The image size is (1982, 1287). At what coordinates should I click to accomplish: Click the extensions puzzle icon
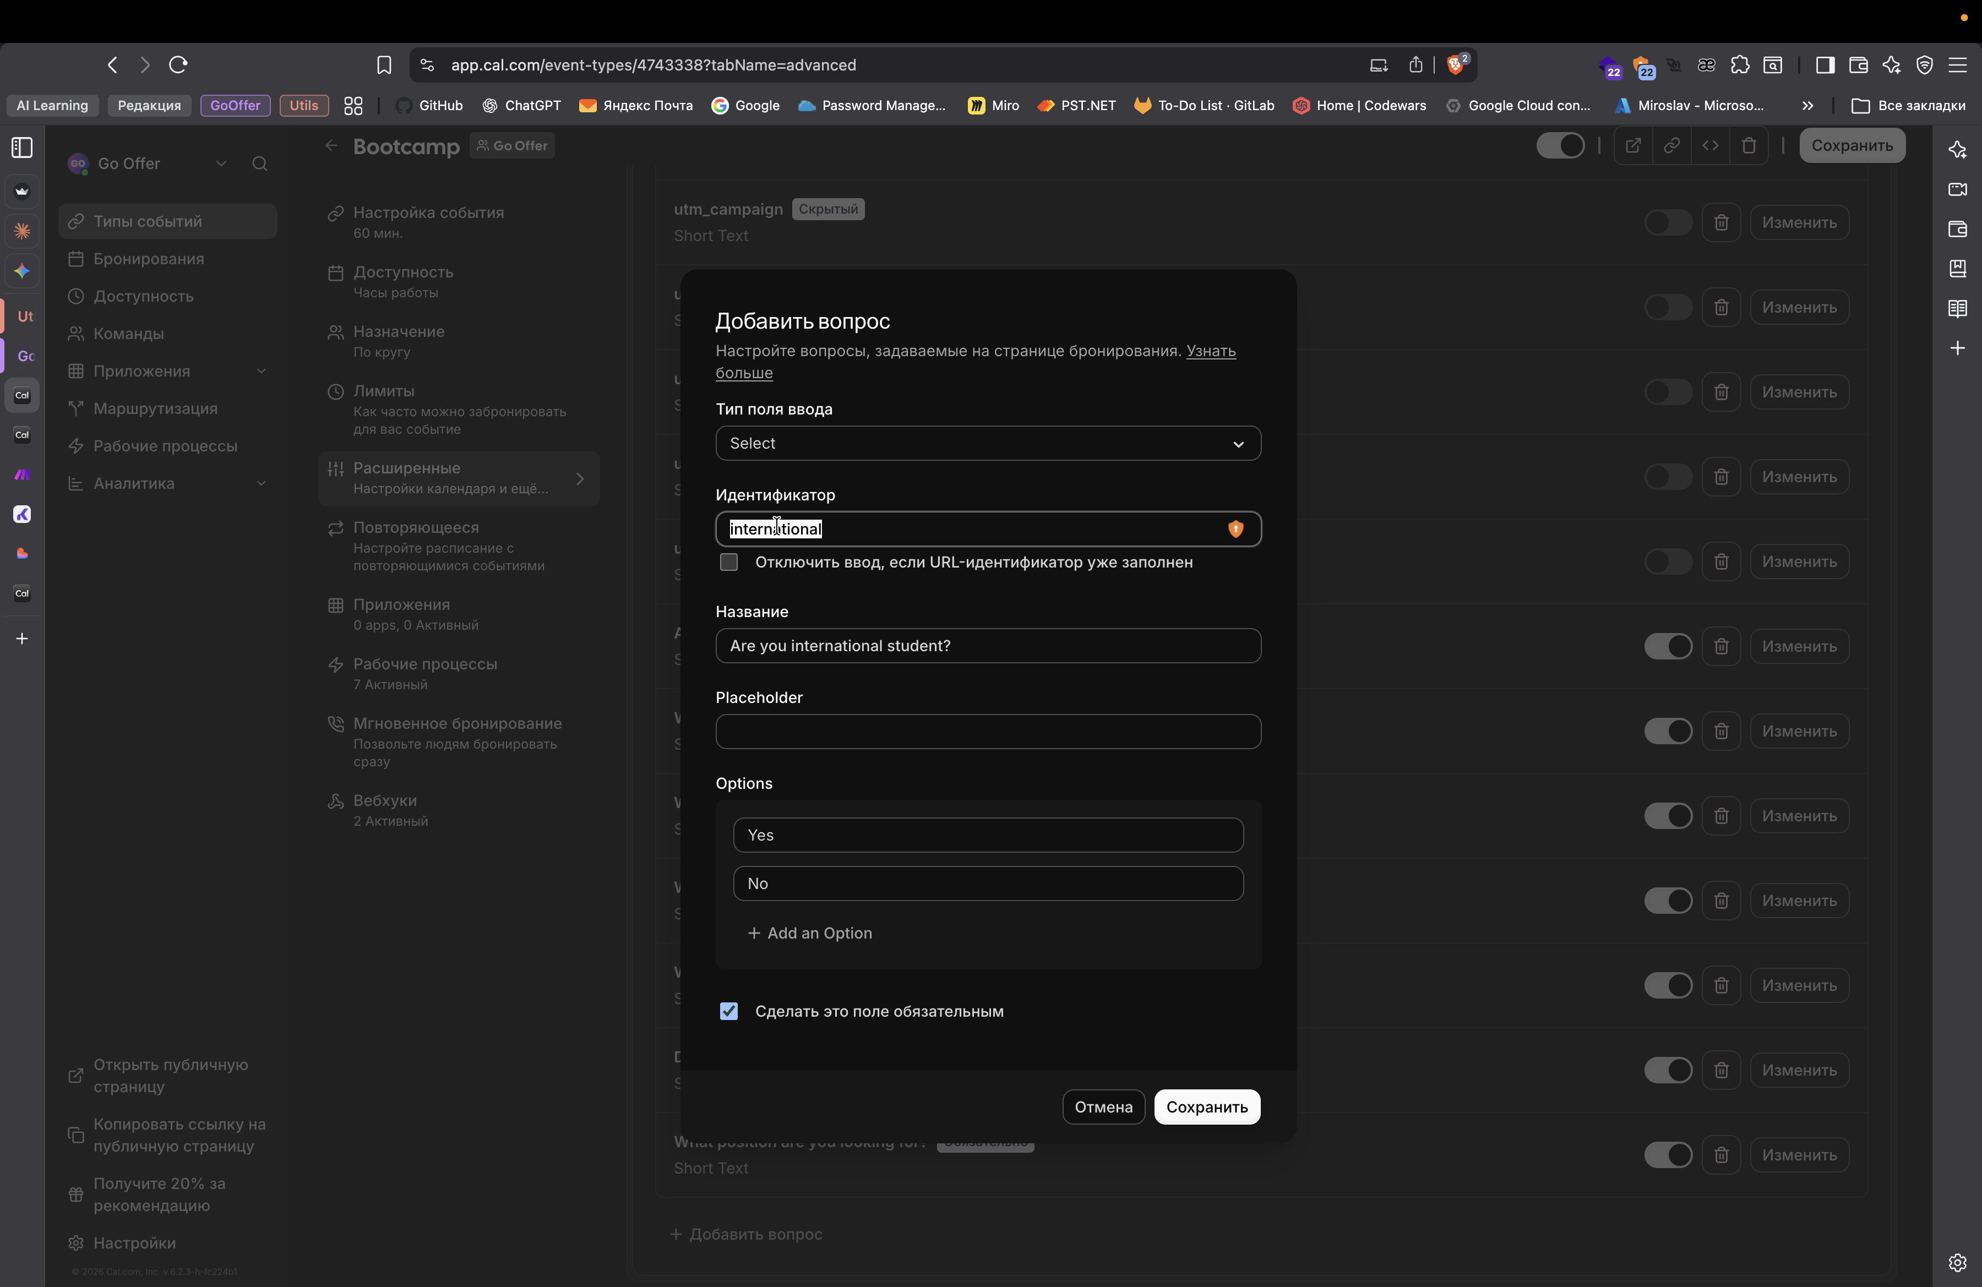pos(1740,65)
